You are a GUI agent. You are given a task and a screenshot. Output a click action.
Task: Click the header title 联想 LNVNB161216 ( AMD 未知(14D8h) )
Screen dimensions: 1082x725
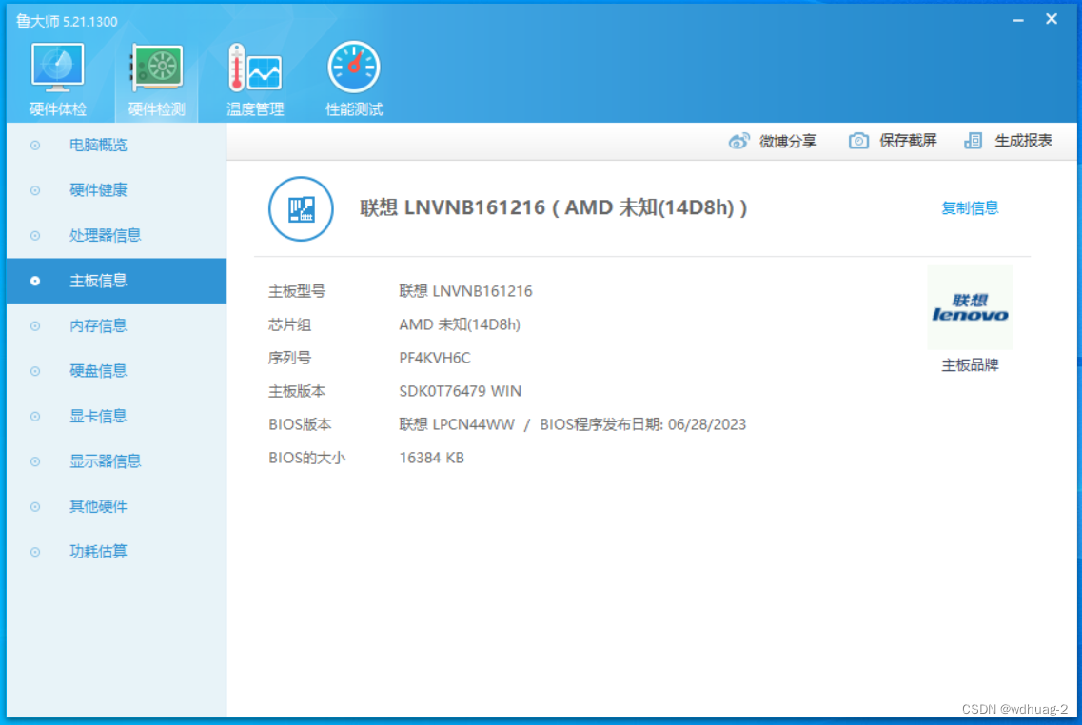(554, 207)
